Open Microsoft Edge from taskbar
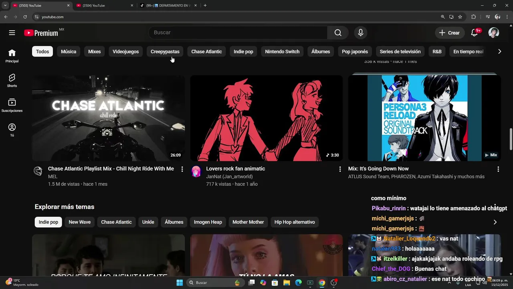 pyautogui.click(x=298, y=283)
